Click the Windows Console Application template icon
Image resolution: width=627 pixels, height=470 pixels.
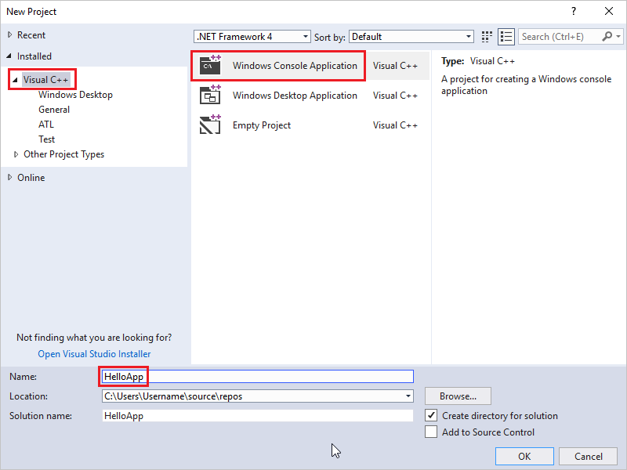210,65
